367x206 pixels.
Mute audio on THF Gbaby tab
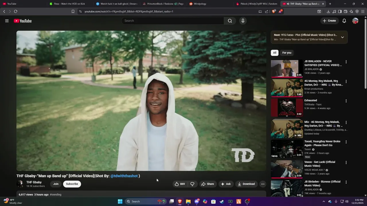click(x=288, y=4)
